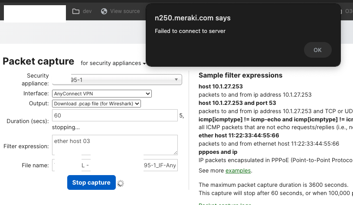The height and width of the screenshot is (205, 353).
Task: Click the File name input field
Action: coord(114,166)
